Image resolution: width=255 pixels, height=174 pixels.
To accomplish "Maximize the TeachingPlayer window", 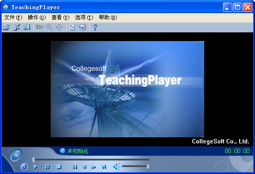I will 237,7.
